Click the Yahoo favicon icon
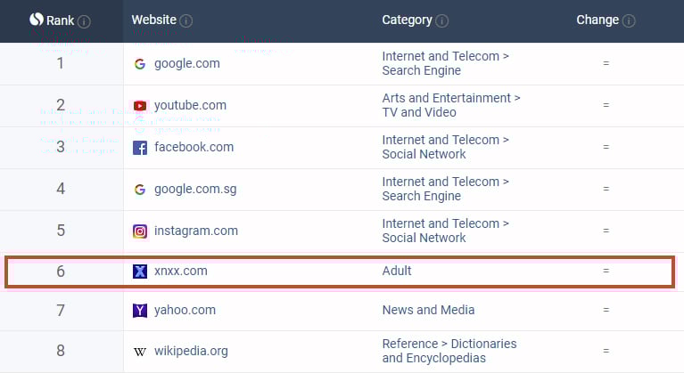Screen dimensions: 684x373 point(139,311)
